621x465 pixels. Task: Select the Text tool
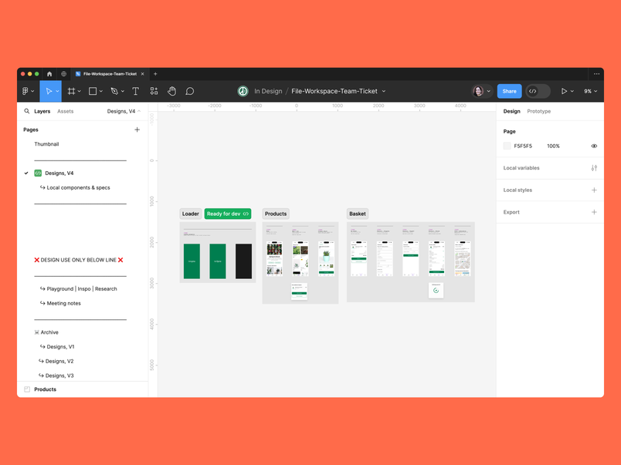134,91
